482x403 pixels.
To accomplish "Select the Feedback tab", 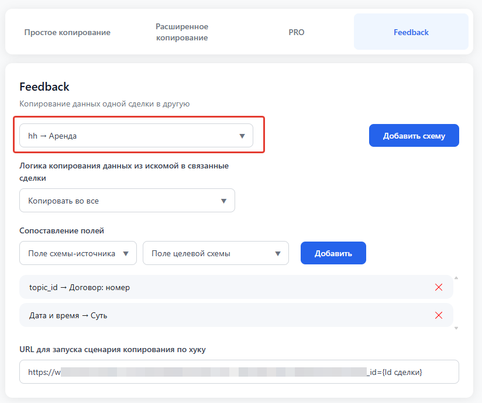I will (x=411, y=32).
